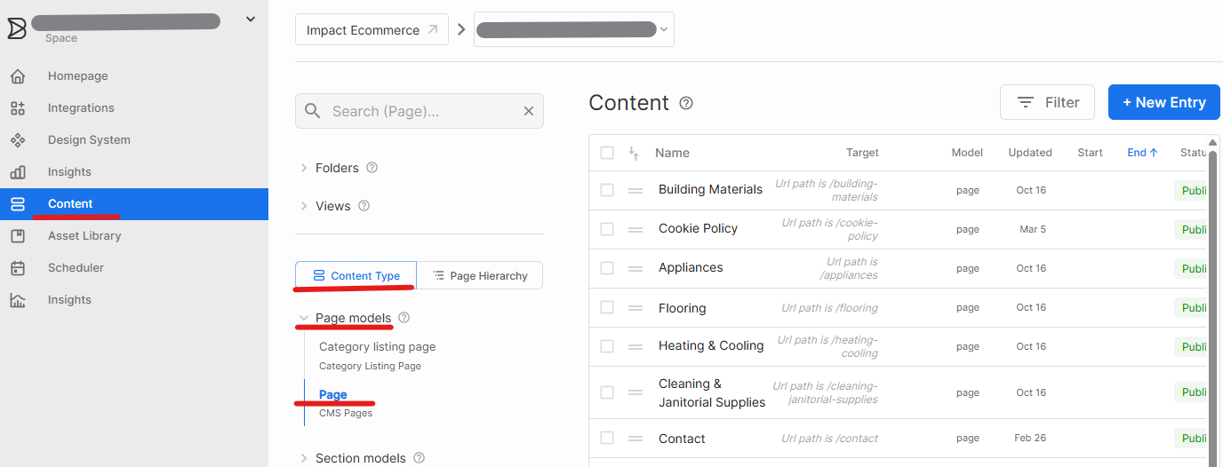This screenshot has width=1223, height=467.
Task: Open Design System in sidebar
Action: point(89,140)
